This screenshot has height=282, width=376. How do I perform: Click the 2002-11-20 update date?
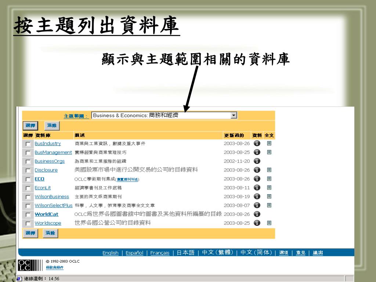tap(237, 161)
